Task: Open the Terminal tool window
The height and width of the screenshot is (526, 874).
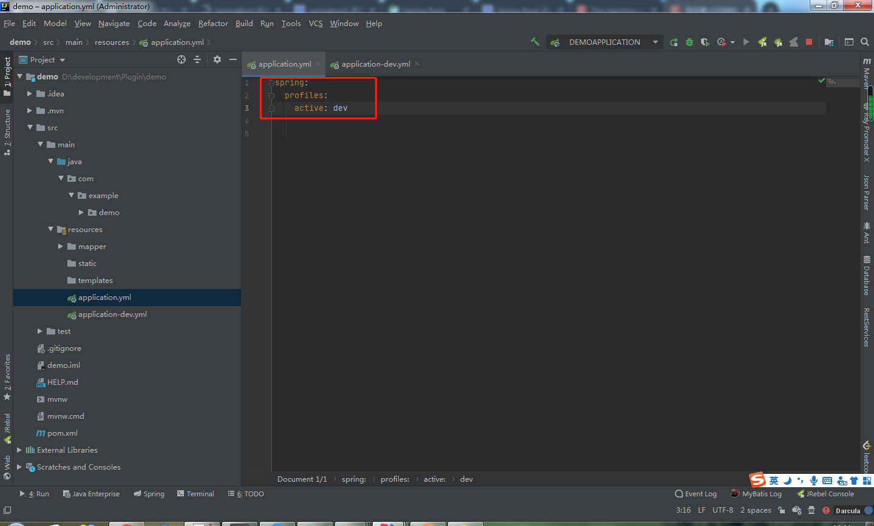Action: (x=195, y=494)
